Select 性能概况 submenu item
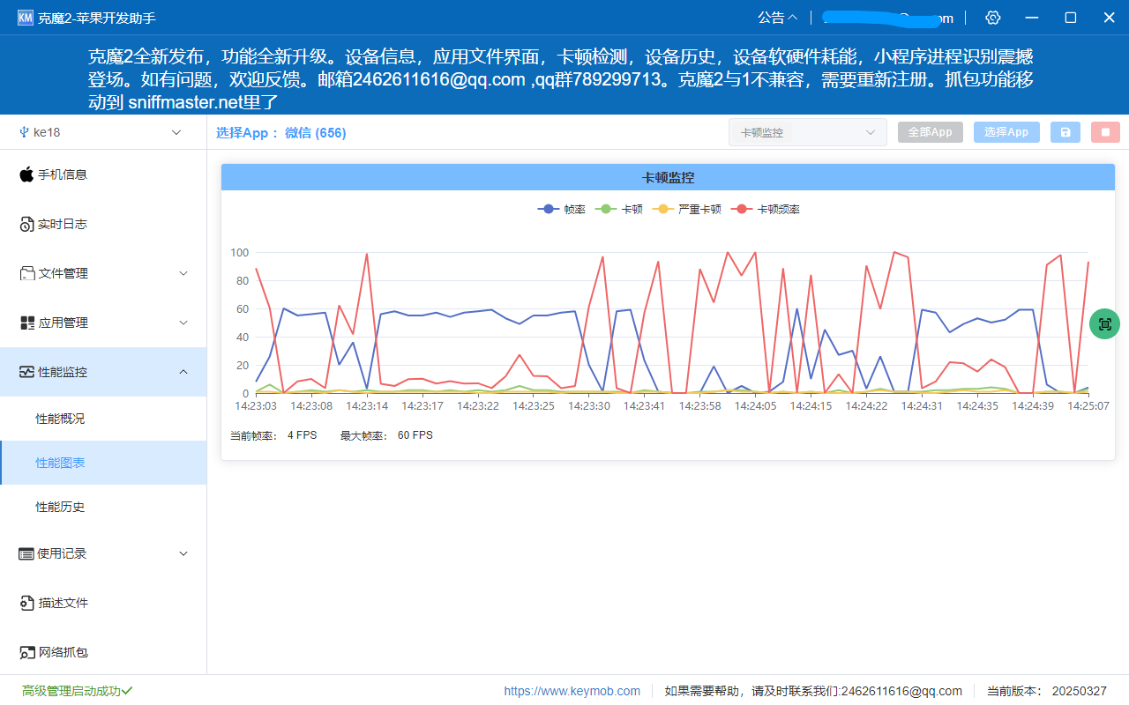1129x705 pixels. (103, 419)
